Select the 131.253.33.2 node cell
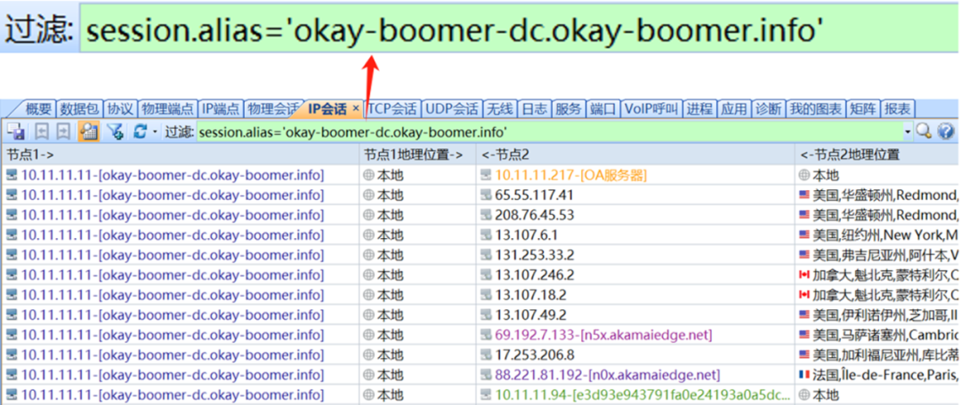The height and width of the screenshot is (405, 961). [635, 255]
